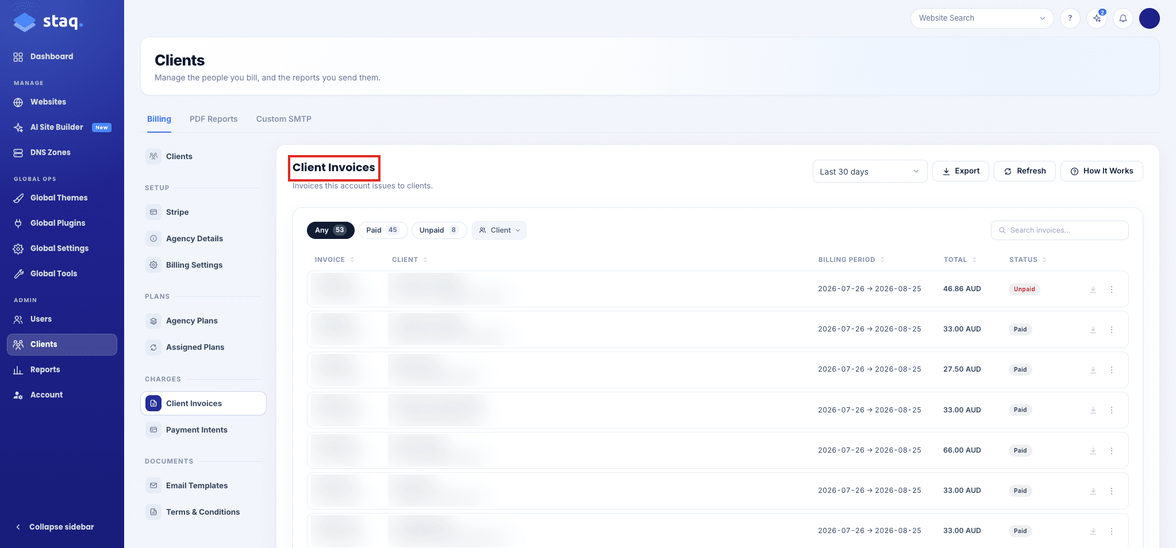The height and width of the screenshot is (548, 1176).
Task: Go to Global Plugins
Action: [x=62, y=223]
